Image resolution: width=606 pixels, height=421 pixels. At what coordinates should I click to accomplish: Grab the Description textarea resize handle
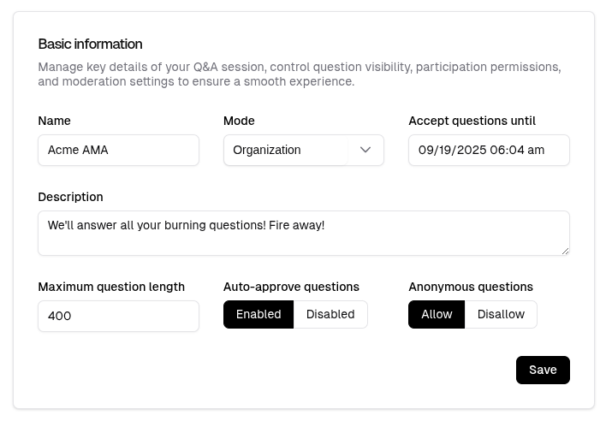coord(565,251)
